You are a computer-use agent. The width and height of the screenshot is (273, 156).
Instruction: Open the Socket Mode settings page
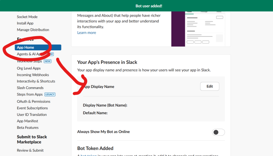[27, 17]
